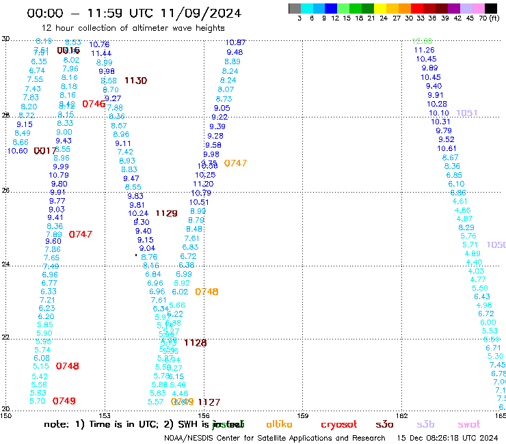This screenshot has width=506, height=444.
Task: Click the '24' latitude axis label
Action: pyautogui.click(x=5, y=264)
